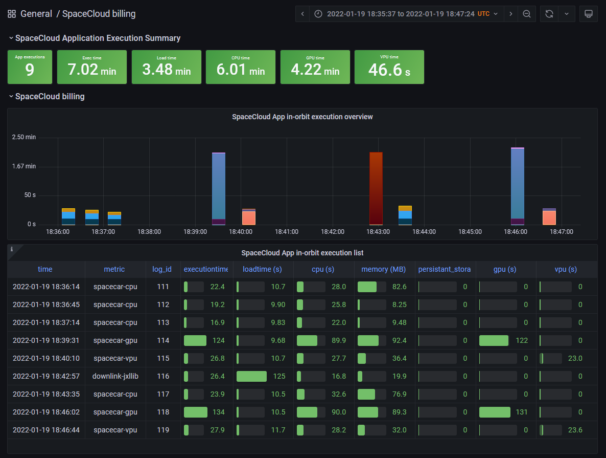The height and width of the screenshot is (458, 606).
Task: Sort table by metric column
Action: point(114,269)
